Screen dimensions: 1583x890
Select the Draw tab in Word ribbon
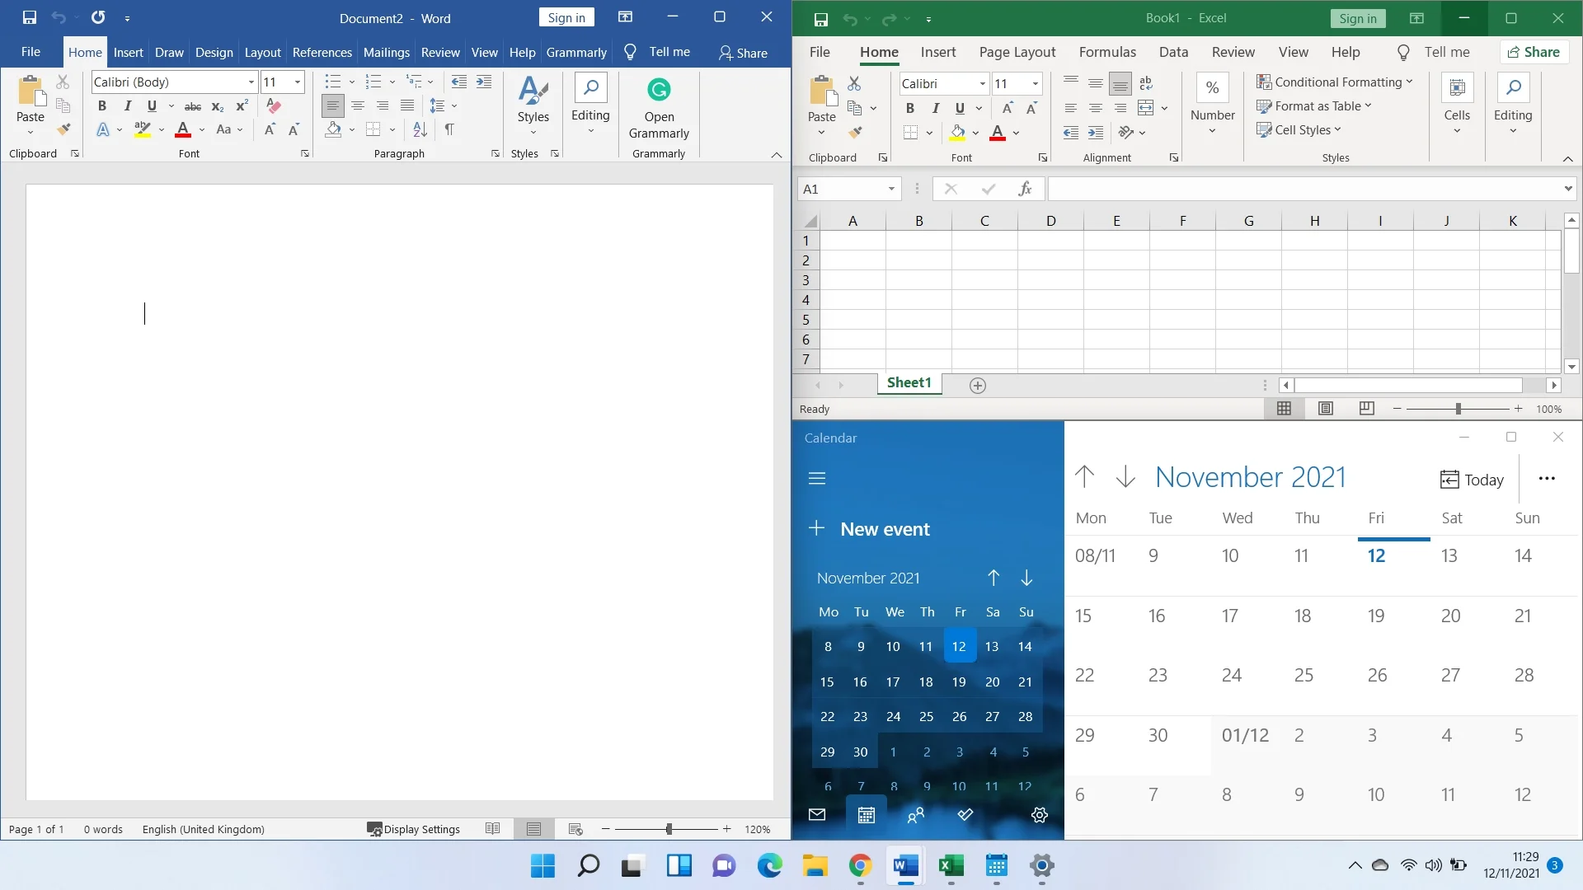click(x=168, y=52)
